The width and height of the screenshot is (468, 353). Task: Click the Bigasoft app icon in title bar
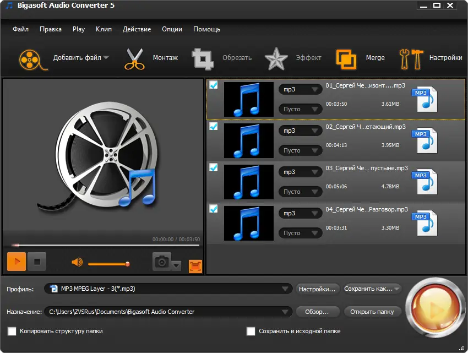point(9,6)
